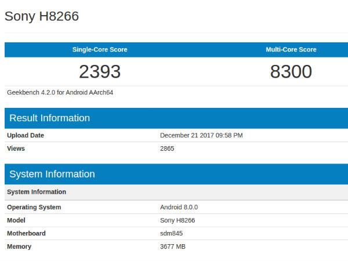The height and width of the screenshot is (261, 348).
Task: Click the blue System Information section header
Action: point(176,174)
